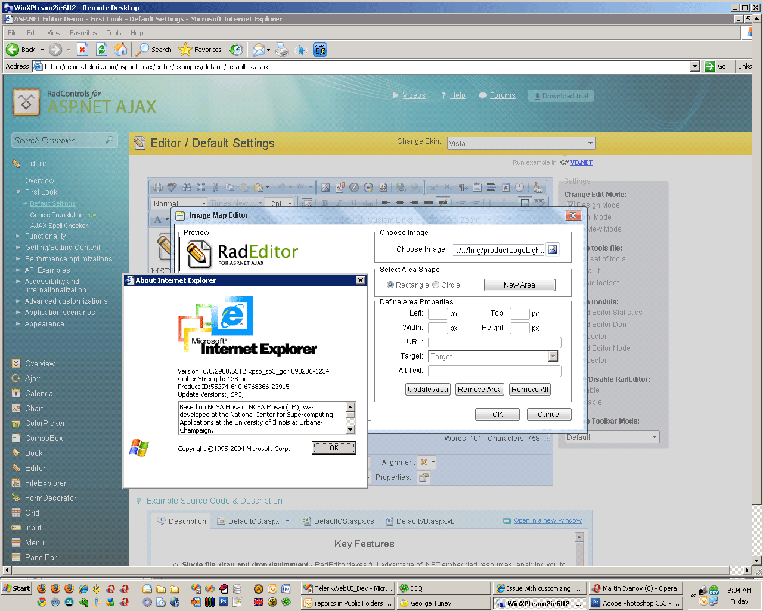
Task: Click the Remove Area button
Action: (480, 390)
